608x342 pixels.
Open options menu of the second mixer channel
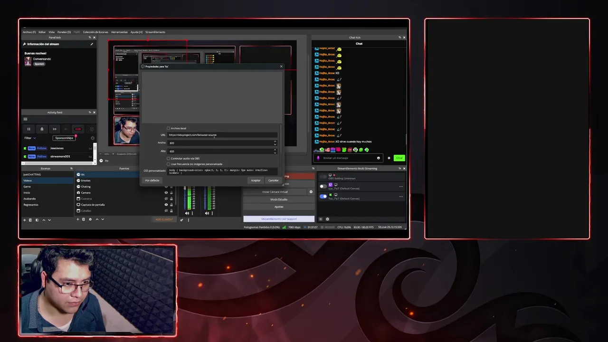211,213
